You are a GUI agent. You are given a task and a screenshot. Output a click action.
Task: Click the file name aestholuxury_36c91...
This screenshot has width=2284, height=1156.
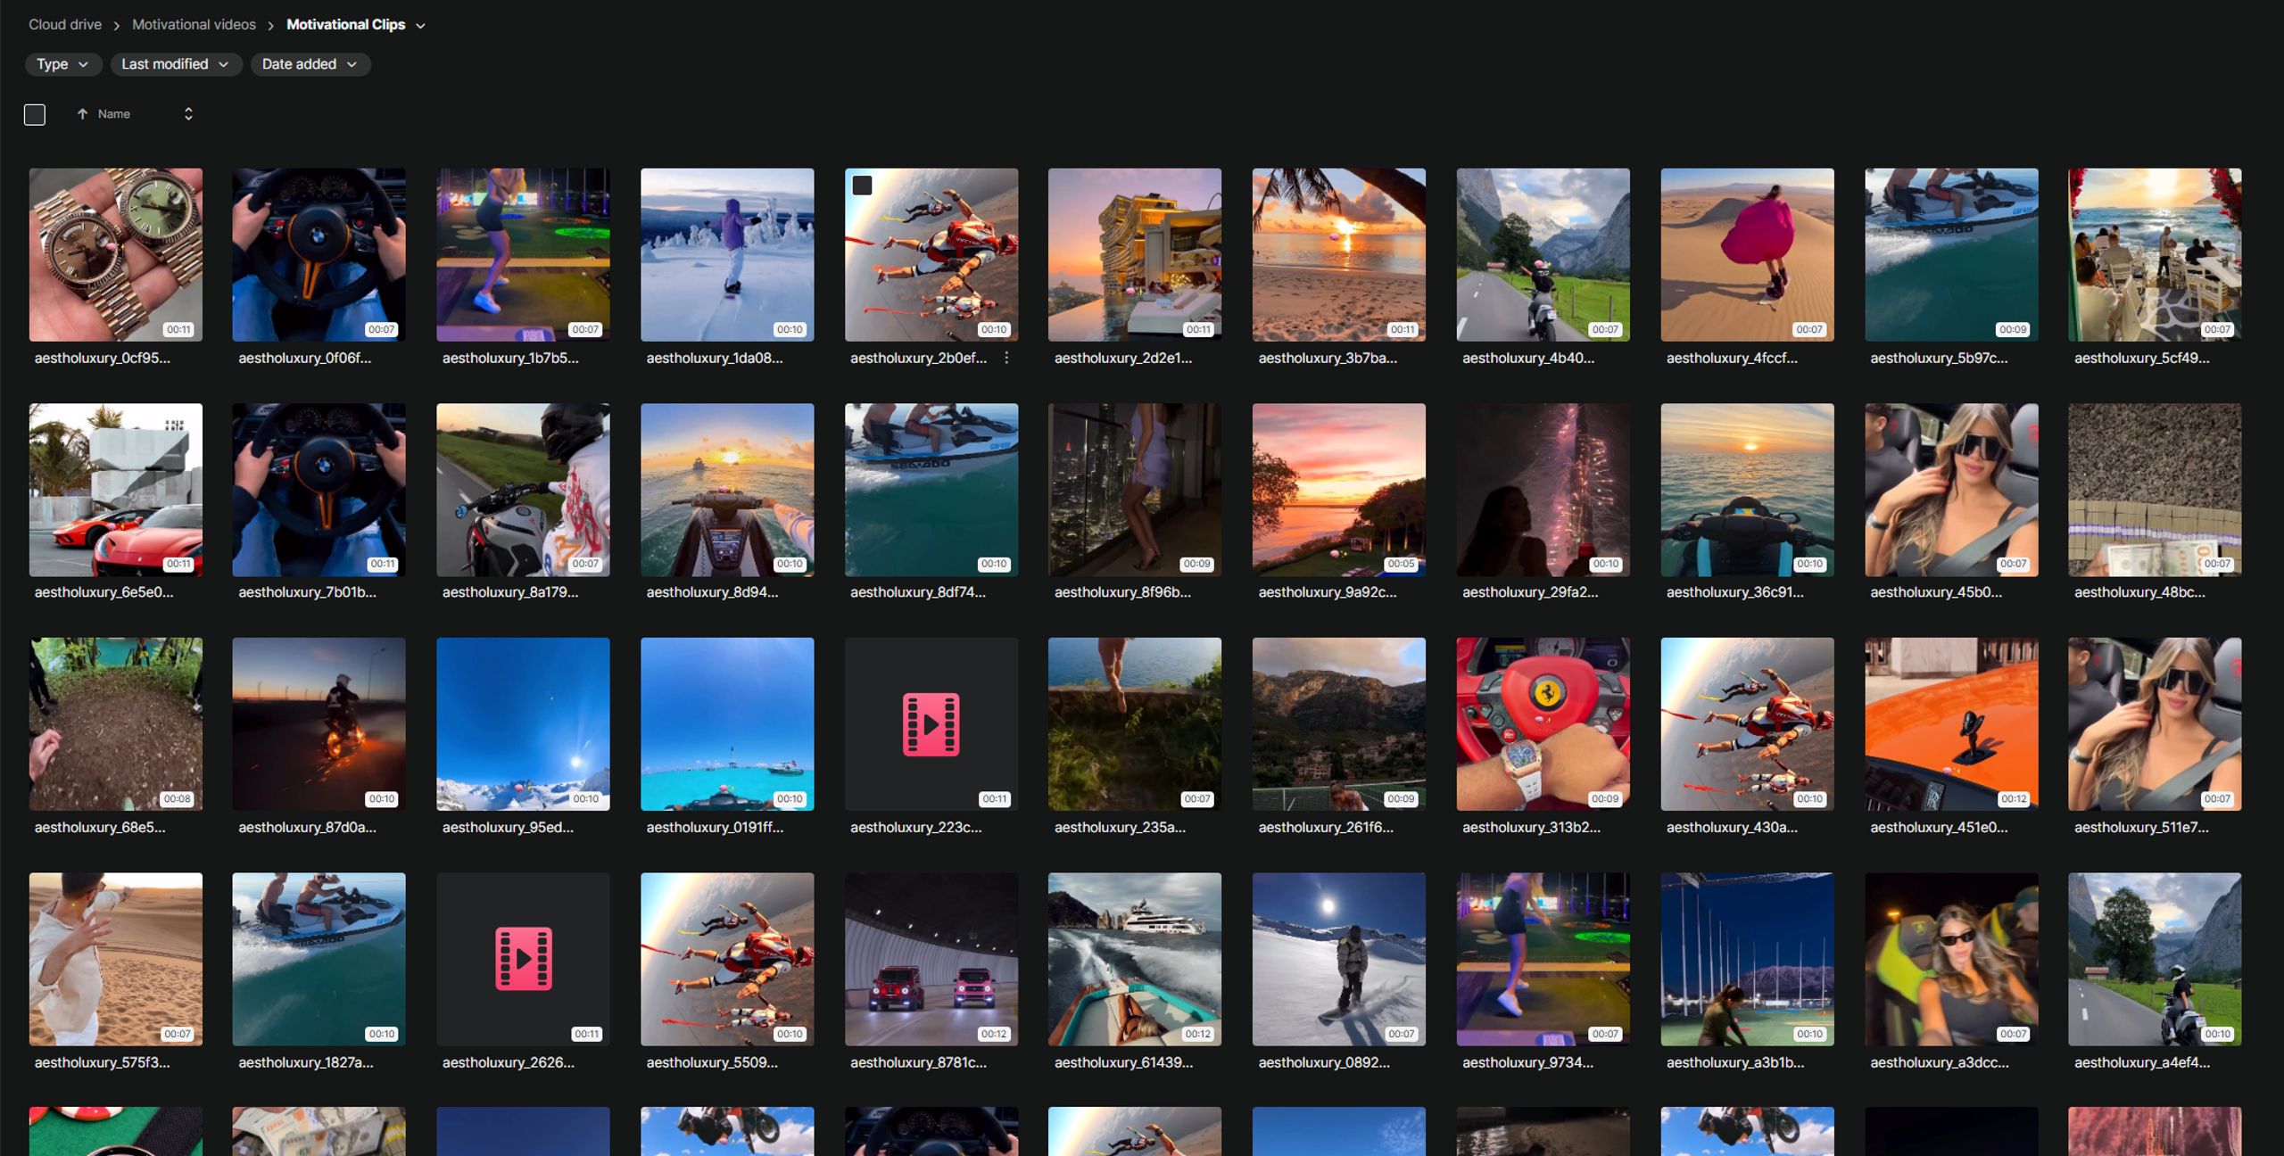click(x=1734, y=592)
